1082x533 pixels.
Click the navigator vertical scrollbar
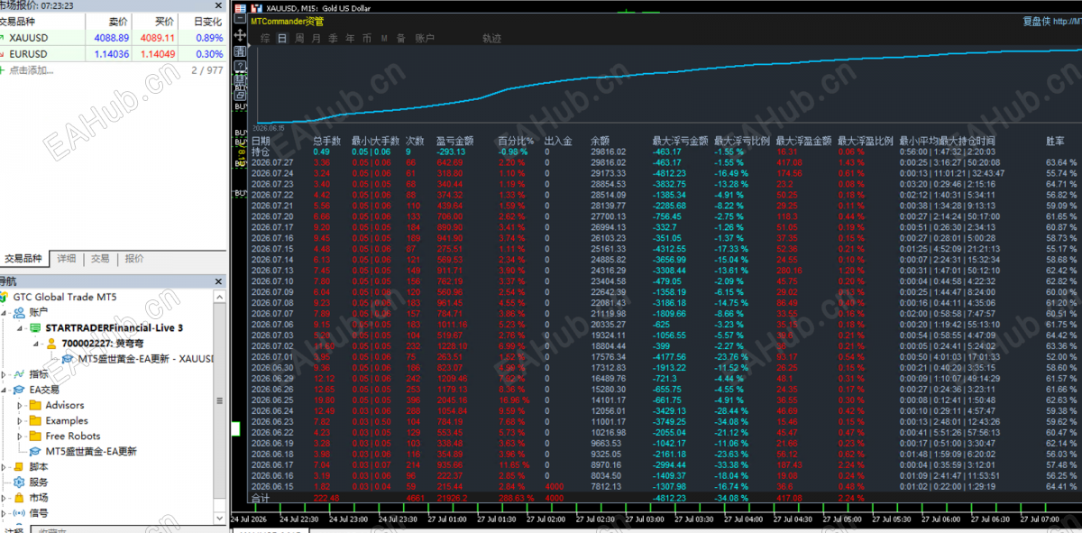click(219, 406)
